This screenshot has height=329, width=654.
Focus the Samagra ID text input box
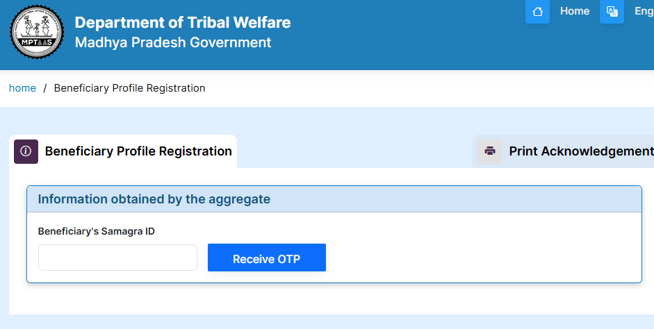tap(117, 258)
